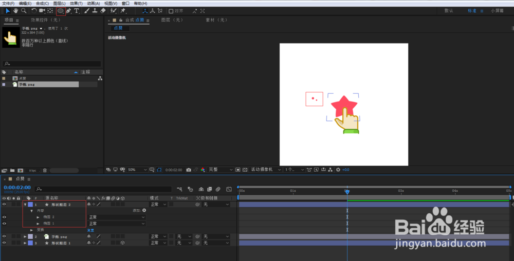The height and width of the screenshot is (261, 514).
Task: Collapse the 内容 group
Action: coord(31,211)
